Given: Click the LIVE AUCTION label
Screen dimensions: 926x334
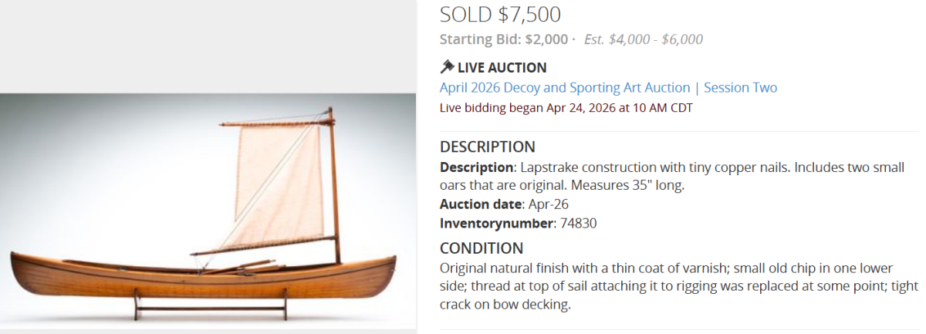Looking at the screenshot, I should point(502,67).
